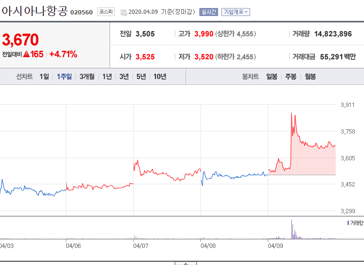Screen dimensions: 364x265
Task: Show the 월봉 monthly candle chart
Action: point(310,76)
